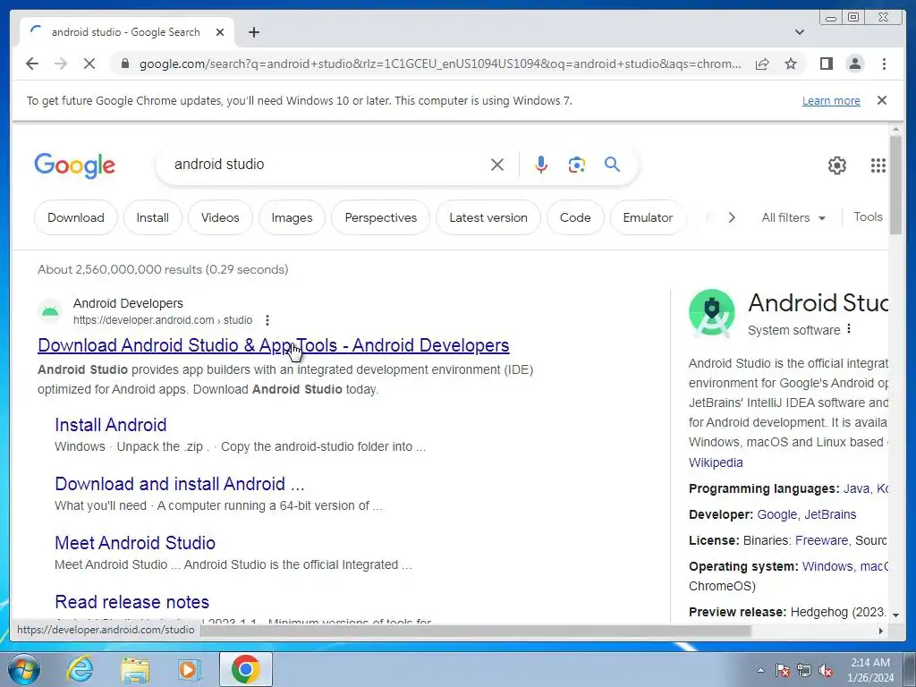Open knowledge panel System software options
Viewport: 916px width, 687px height.
(849, 329)
